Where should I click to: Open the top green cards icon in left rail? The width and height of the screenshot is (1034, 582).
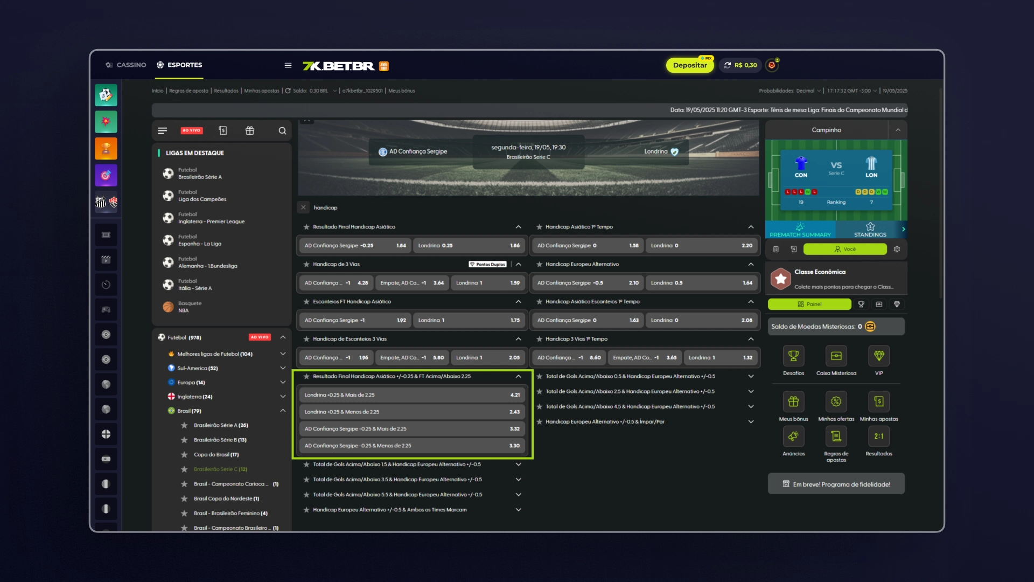(106, 95)
